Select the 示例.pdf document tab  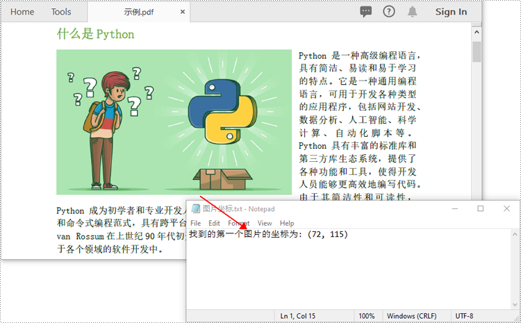click(x=138, y=13)
